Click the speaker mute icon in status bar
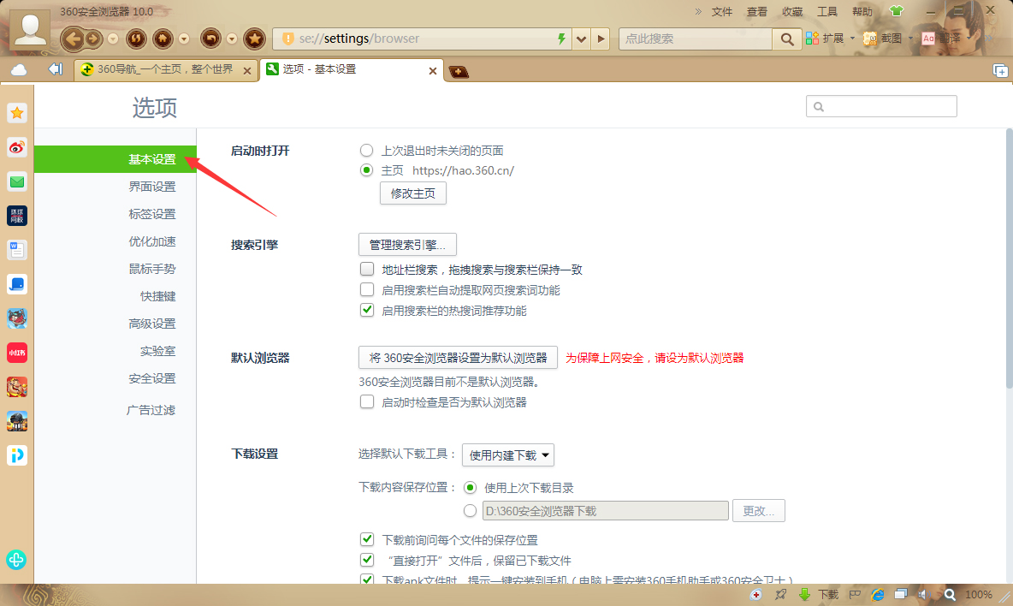Image resolution: width=1013 pixels, height=606 pixels. click(x=924, y=594)
